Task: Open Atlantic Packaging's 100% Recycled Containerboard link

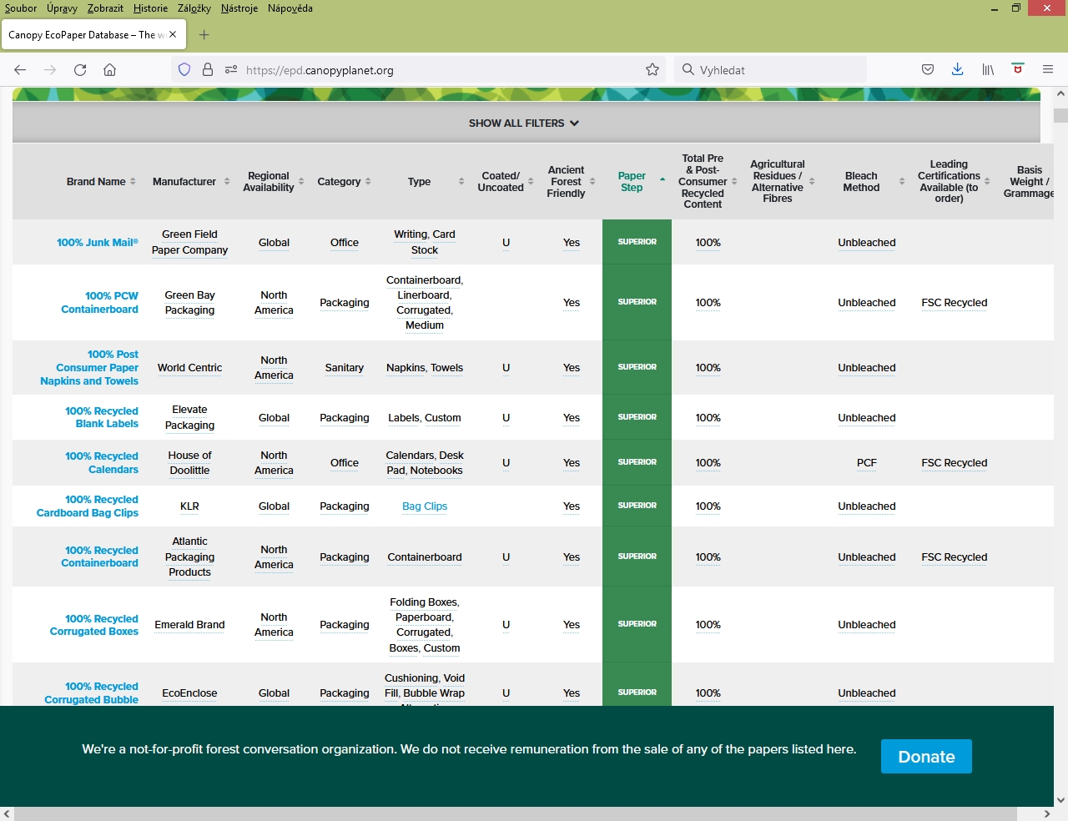Action: 99,557
